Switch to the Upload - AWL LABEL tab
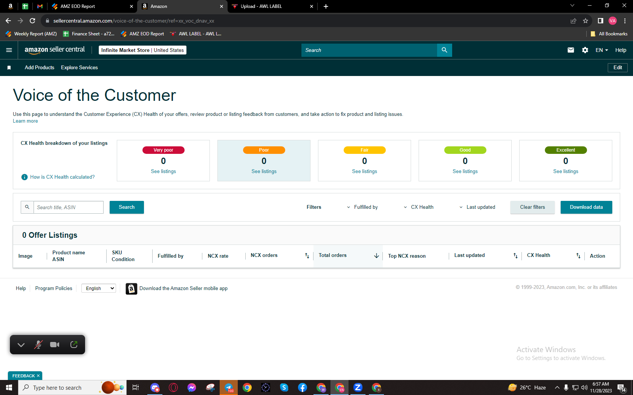This screenshot has width=633, height=395. tap(273, 6)
